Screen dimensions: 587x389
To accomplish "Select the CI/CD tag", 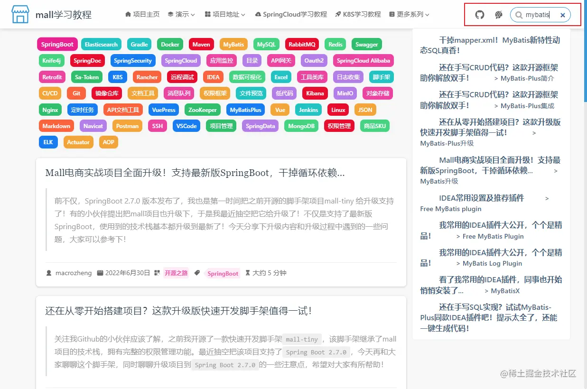I will (x=50, y=93).
